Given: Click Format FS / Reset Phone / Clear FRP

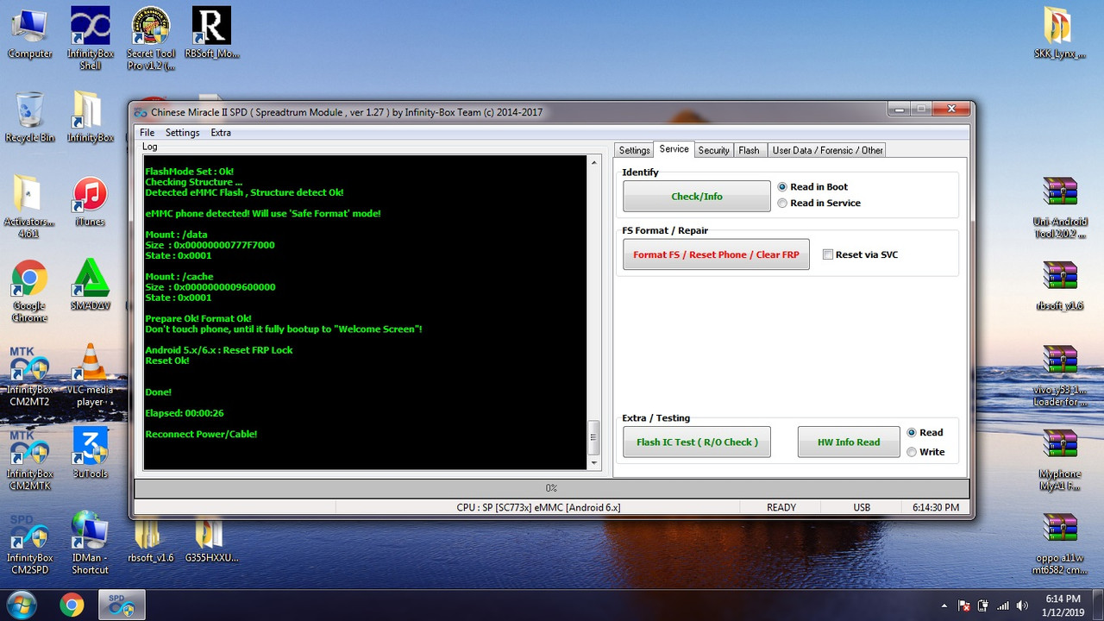Looking at the screenshot, I should pos(716,254).
